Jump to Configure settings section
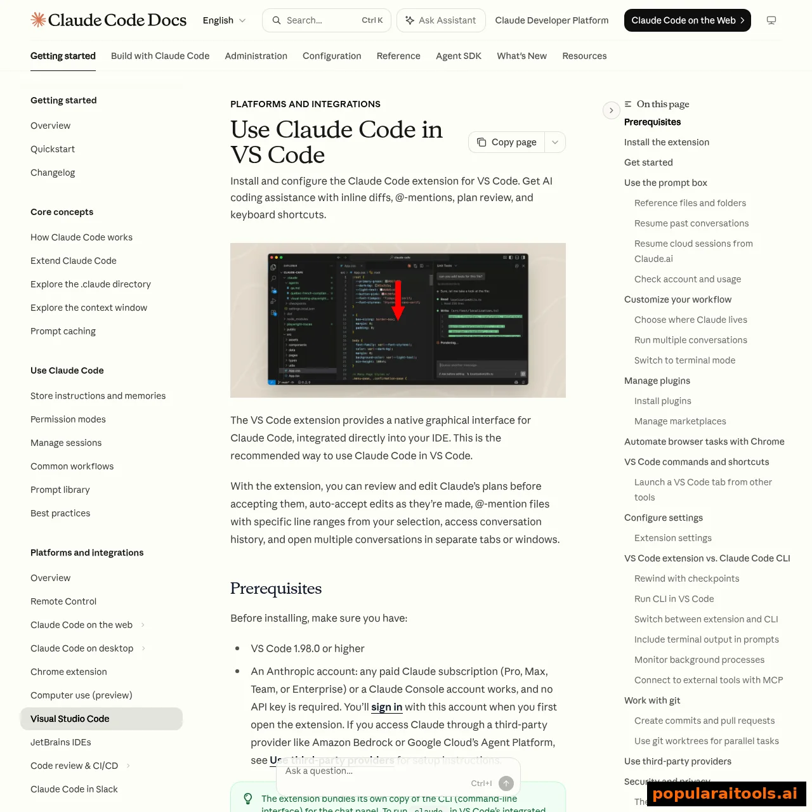The image size is (812, 812). point(664,518)
